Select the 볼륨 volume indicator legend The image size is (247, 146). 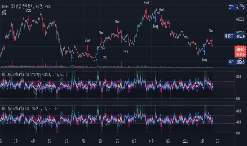pos(4,13)
